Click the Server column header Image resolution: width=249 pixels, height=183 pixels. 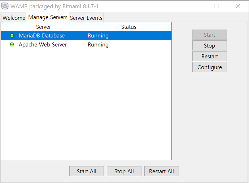pos(44,27)
